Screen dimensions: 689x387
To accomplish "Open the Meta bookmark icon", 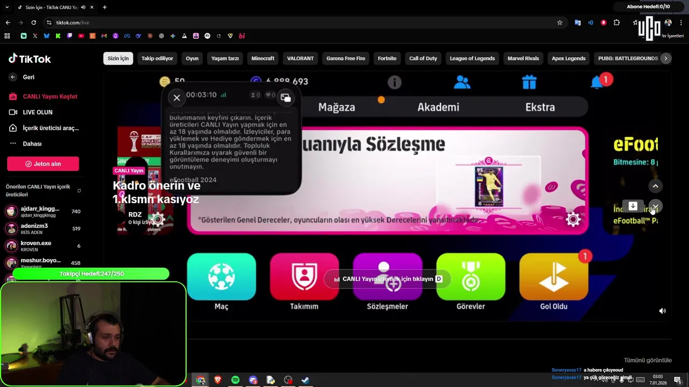I will (x=127, y=36).
